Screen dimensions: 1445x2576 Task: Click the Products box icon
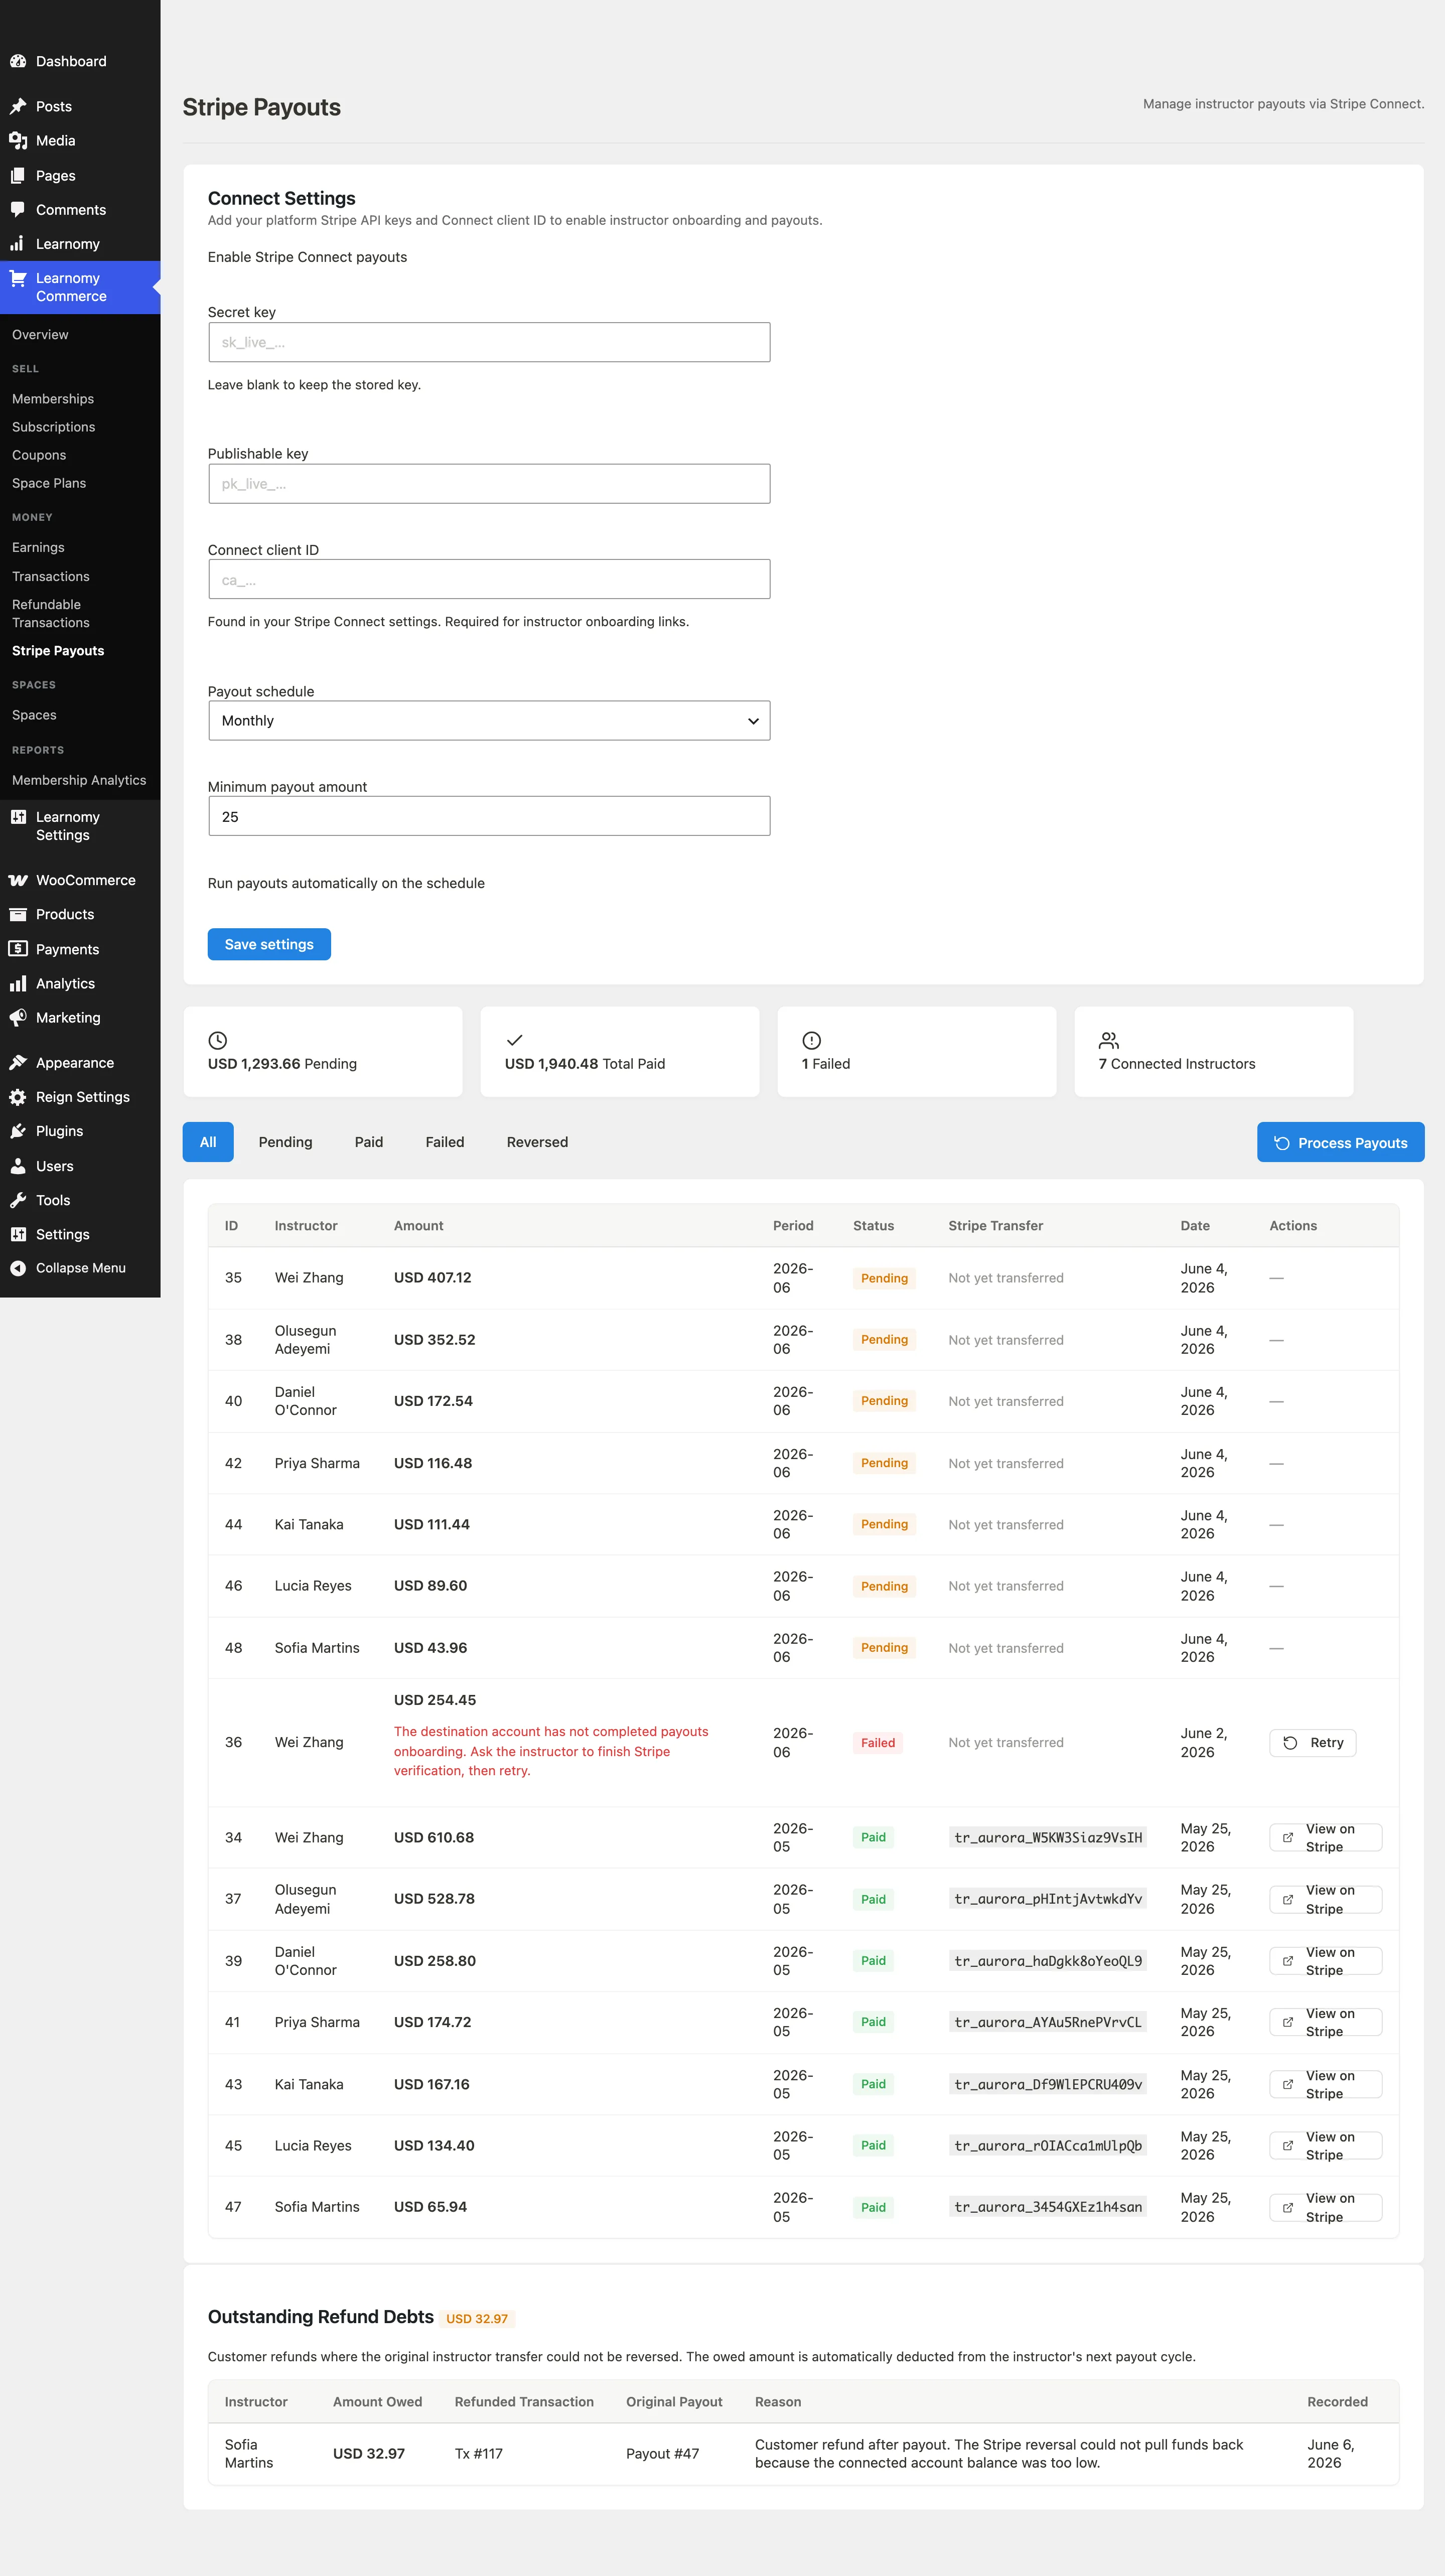pyautogui.click(x=18, y=914)
